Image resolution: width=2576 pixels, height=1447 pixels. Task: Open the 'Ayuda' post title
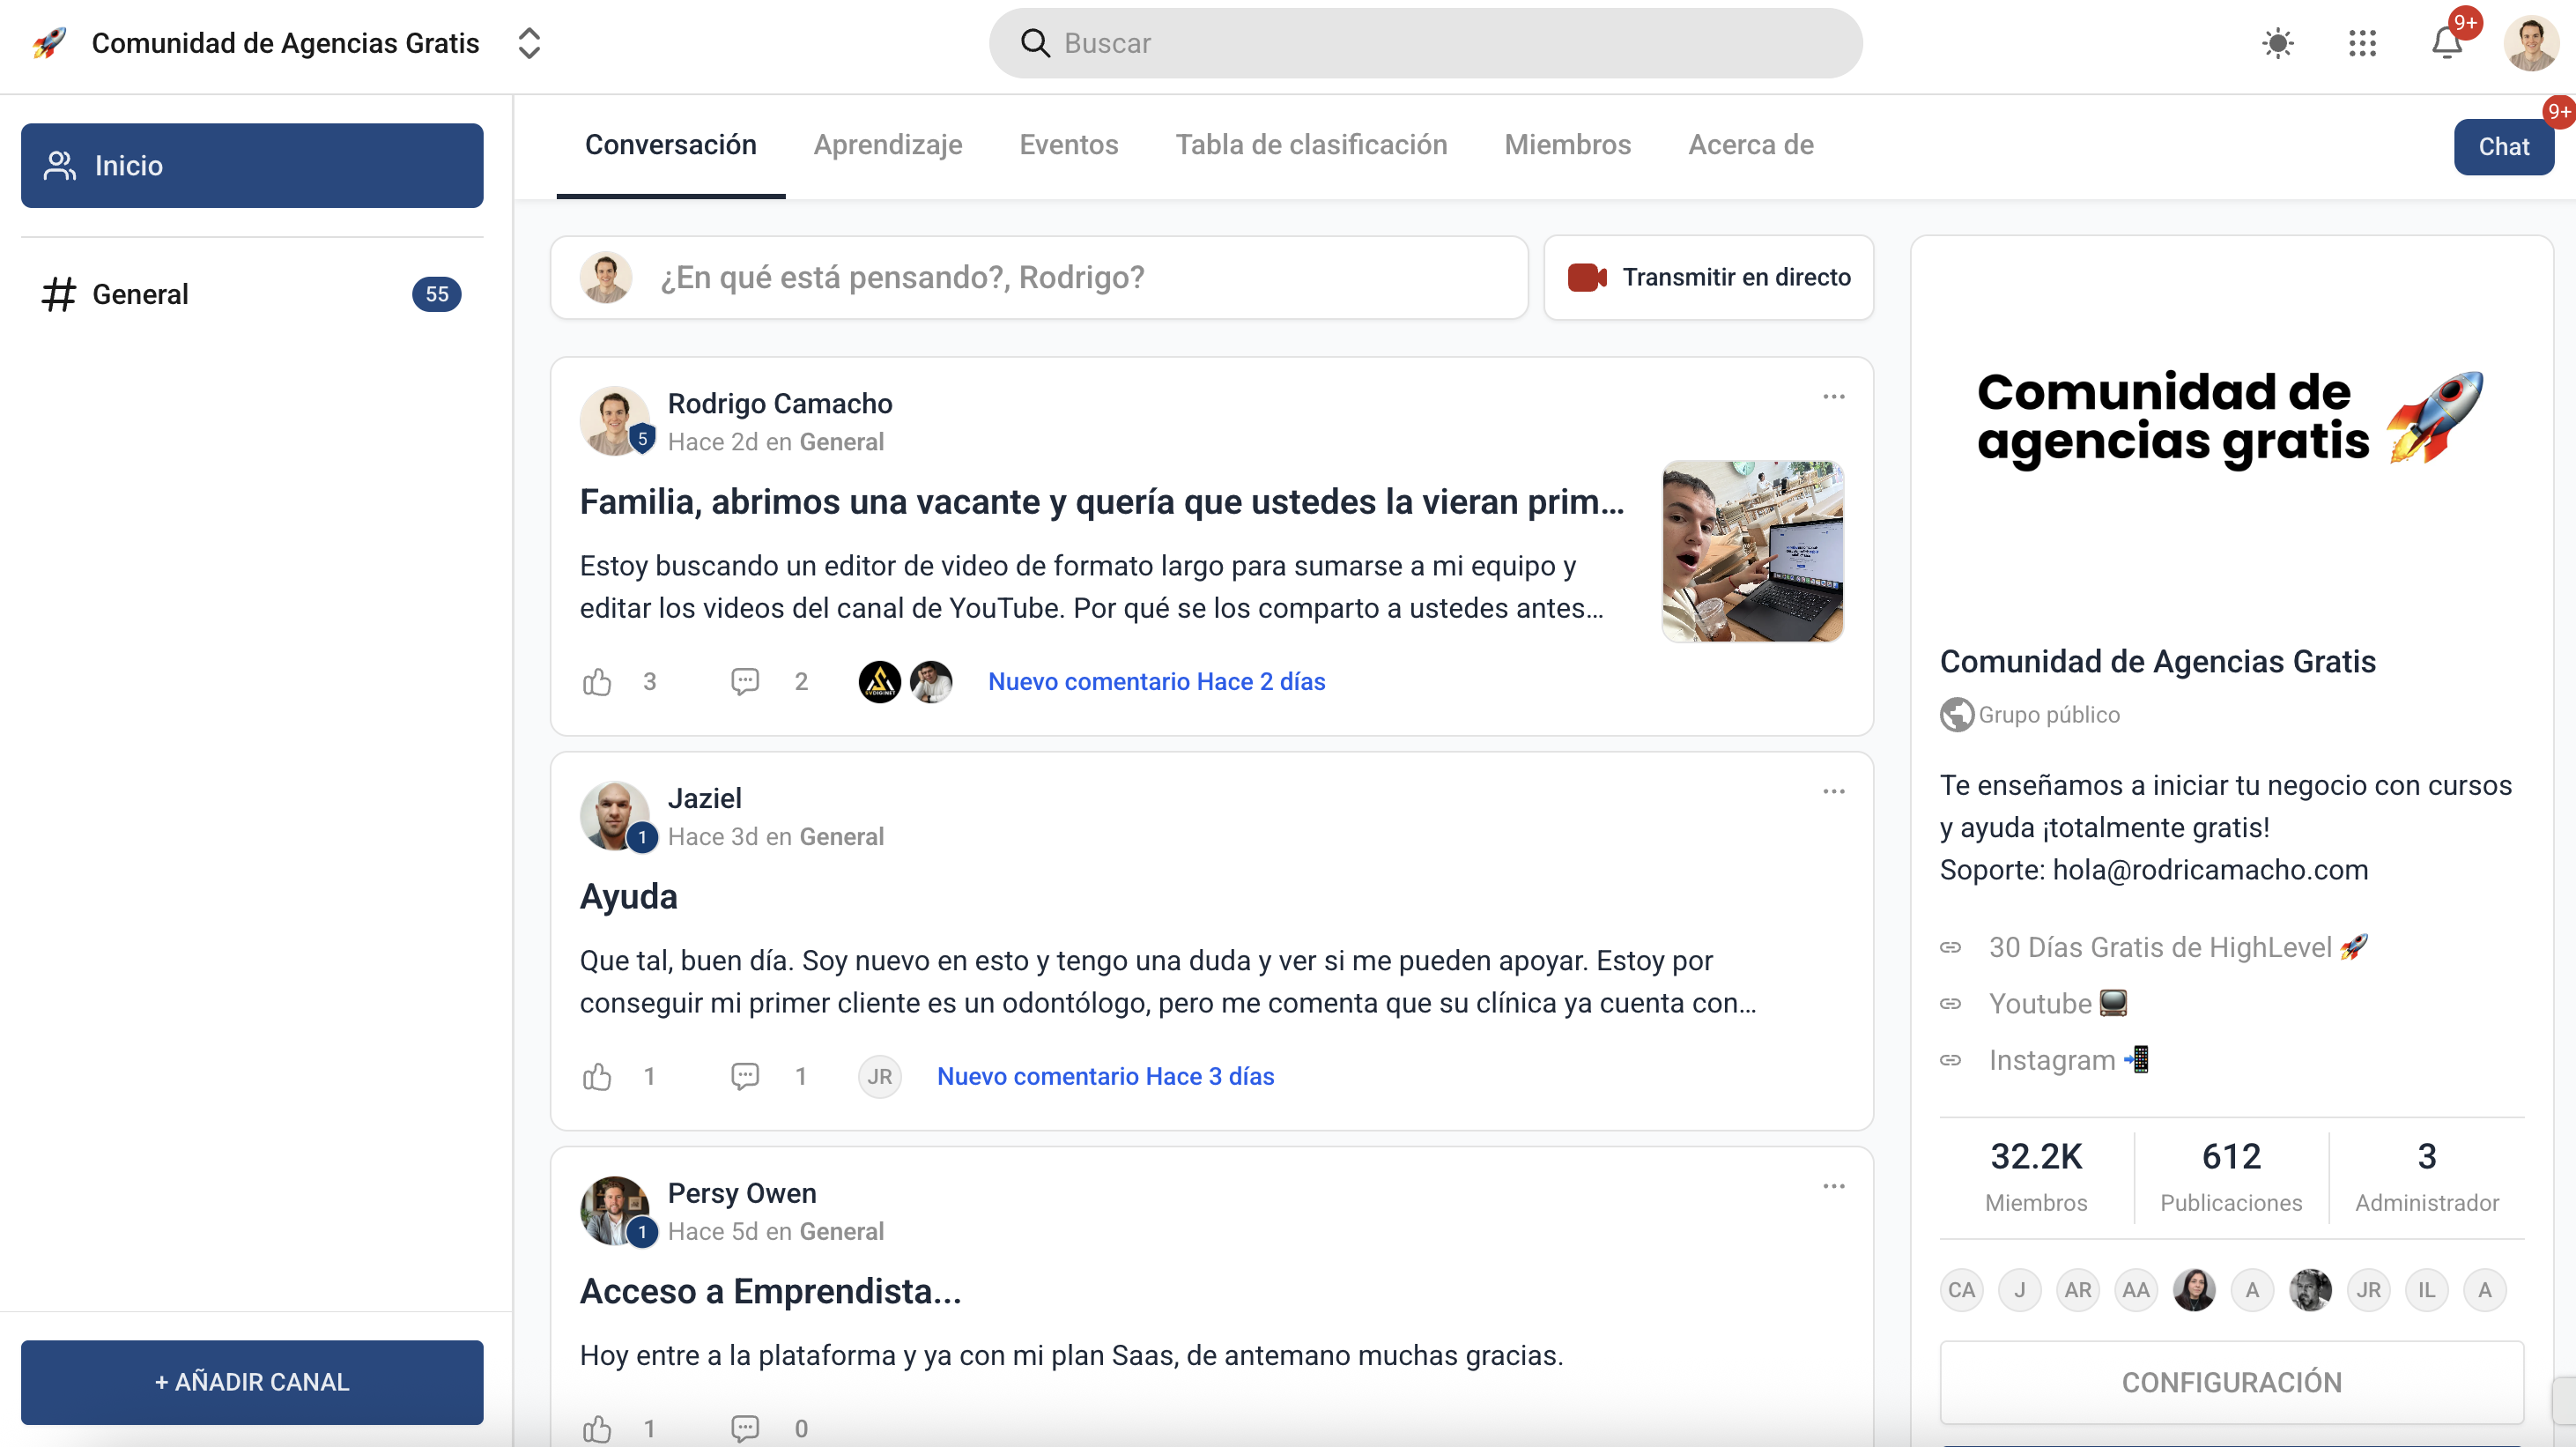tap(628, 896)
